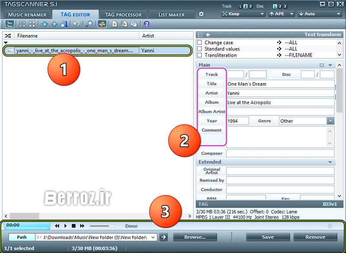Open the Auto dropdown
This screenshot has height=253, width=346.
320,14
